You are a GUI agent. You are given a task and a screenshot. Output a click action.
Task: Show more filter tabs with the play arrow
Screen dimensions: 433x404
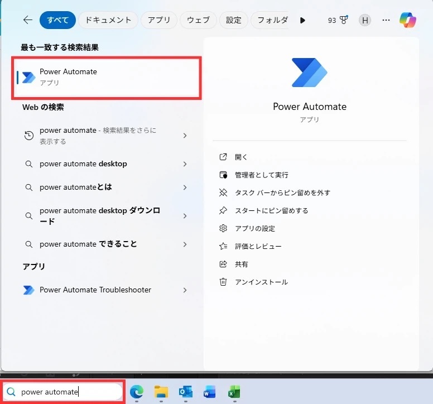tap(302, 20)
